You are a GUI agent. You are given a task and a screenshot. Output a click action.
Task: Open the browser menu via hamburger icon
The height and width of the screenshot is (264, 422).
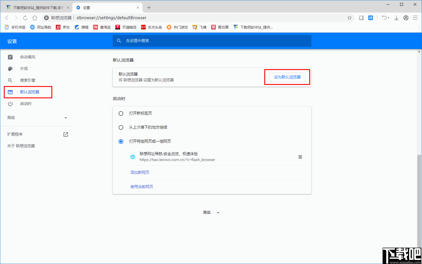[x=415, y=18]
